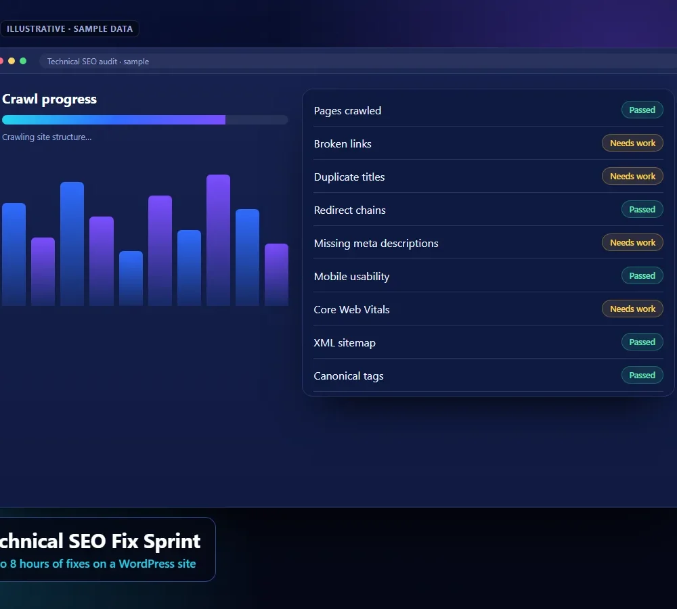
Task: Click the tallest purple bar in the chart
Action: pyautogui.click(x=218, y=240)
